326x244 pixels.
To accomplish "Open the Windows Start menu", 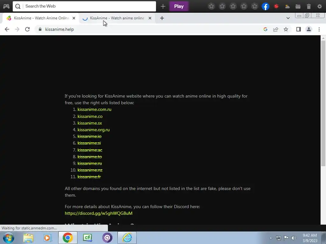I will 8,238.
